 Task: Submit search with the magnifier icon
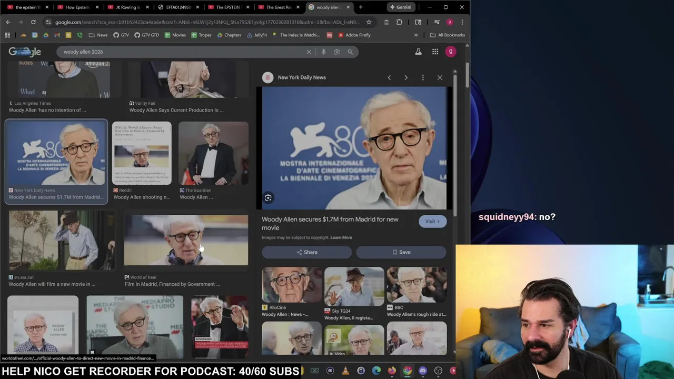[350, 52]
